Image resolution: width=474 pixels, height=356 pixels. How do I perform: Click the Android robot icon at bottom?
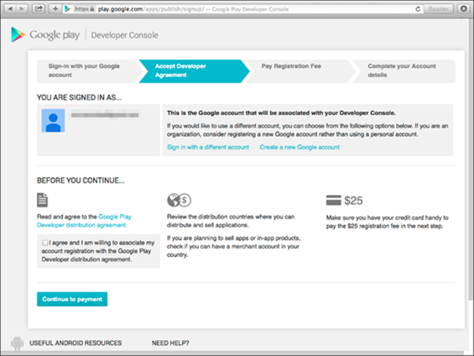[x=17, y=344]
